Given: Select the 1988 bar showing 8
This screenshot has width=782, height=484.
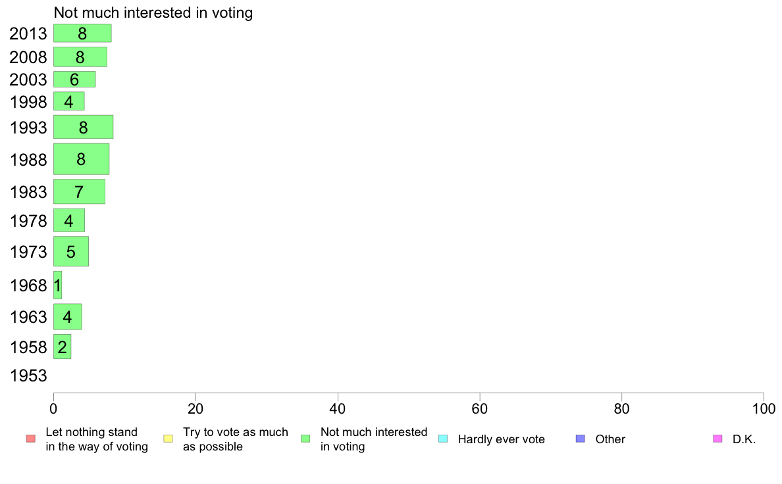Looking at the screenshot, I should click(x=81, y=159).
